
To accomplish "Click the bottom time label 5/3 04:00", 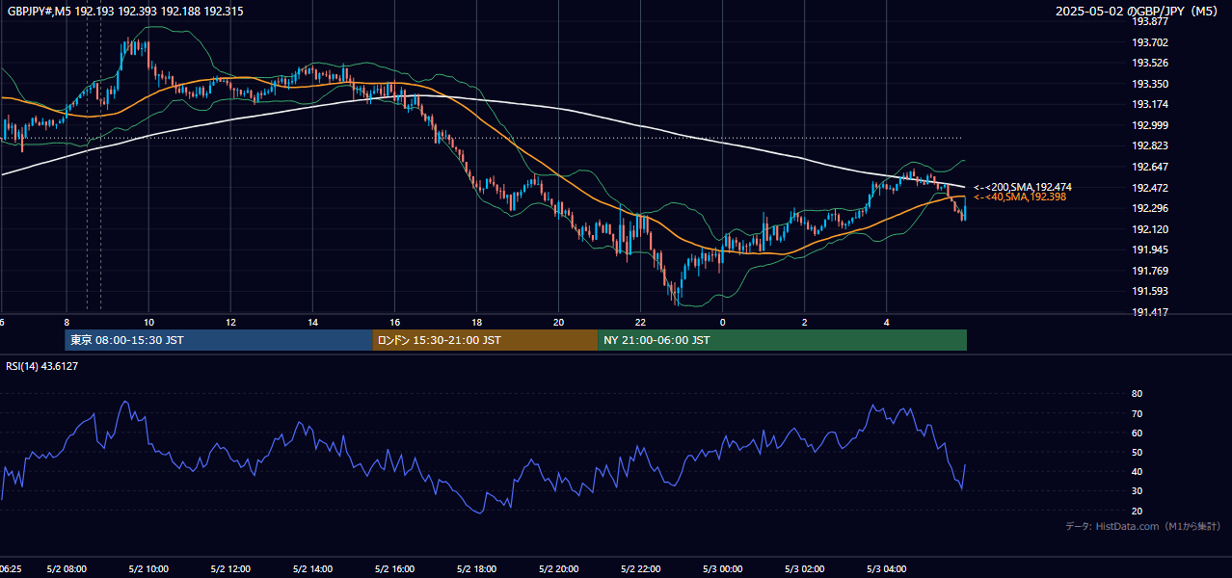I will click(x=887, y=569).
